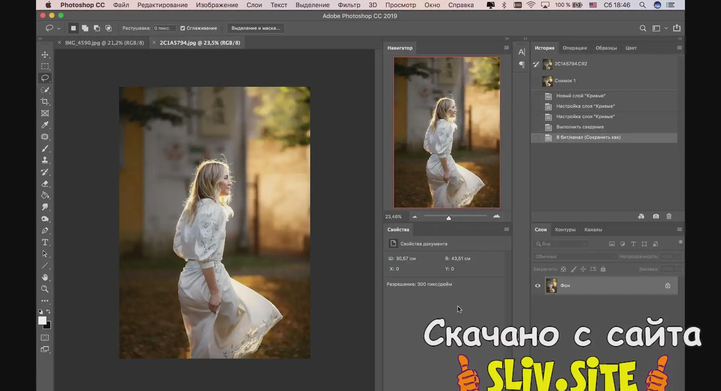This screenshot has height=391, width=721.
Task: Open the Фильтр menu
Action: [x=349, y=5]
